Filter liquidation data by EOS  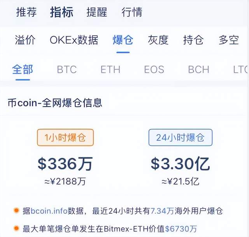point(154,70)
